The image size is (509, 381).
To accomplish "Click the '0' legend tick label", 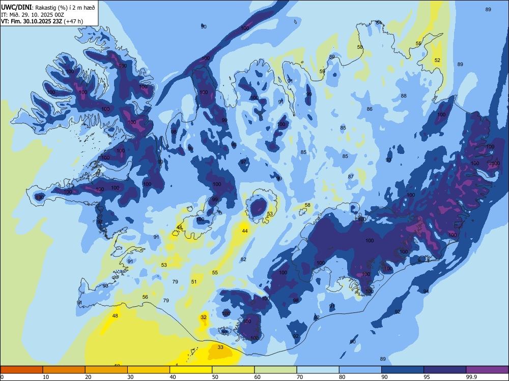I will coord(2,377).
